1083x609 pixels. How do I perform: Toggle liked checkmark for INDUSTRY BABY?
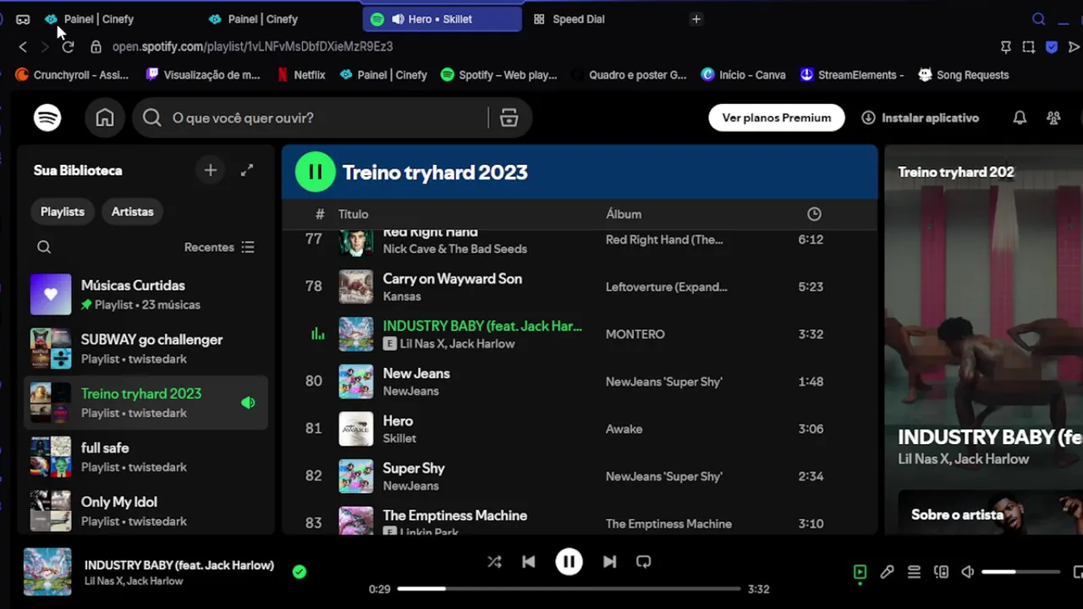(x=299, y=572)
